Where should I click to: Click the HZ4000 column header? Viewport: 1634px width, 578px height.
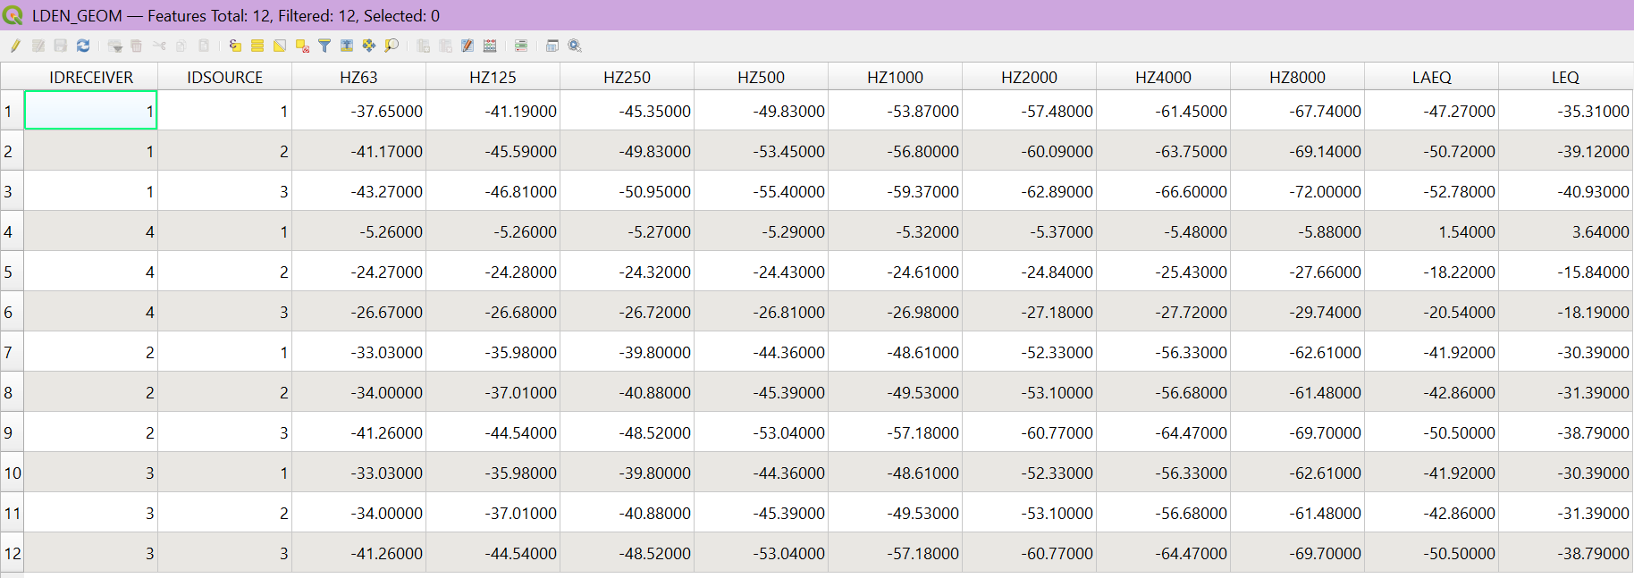tap(1164, 78)
